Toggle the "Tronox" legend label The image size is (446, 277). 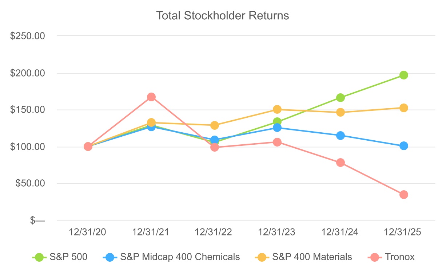(x=399, y=257)
